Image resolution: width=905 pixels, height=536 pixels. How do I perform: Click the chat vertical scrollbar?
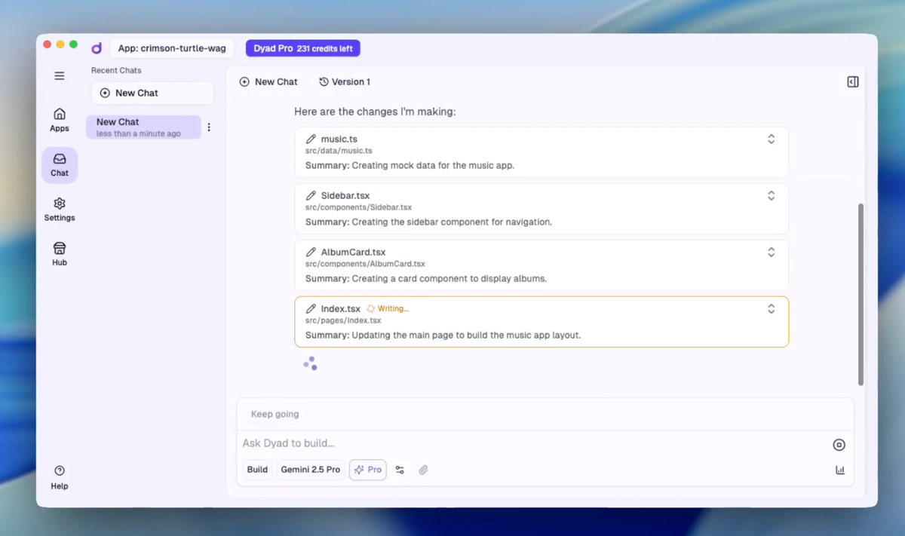861,294
